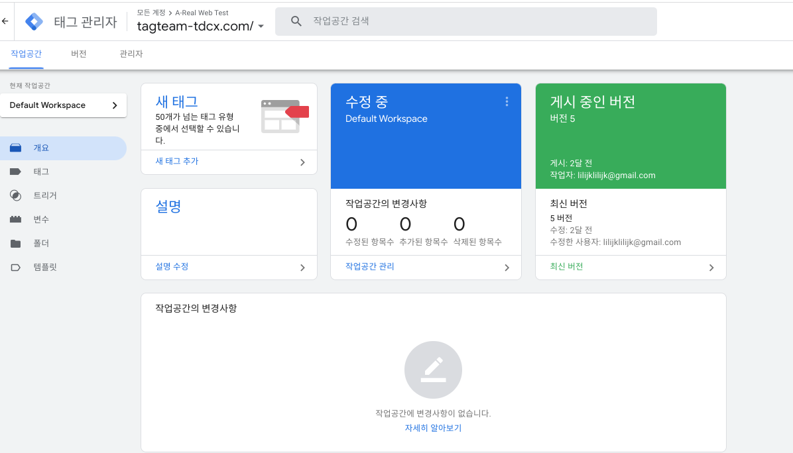Click chevron next to 작업공간 관리

click(507, 268)
